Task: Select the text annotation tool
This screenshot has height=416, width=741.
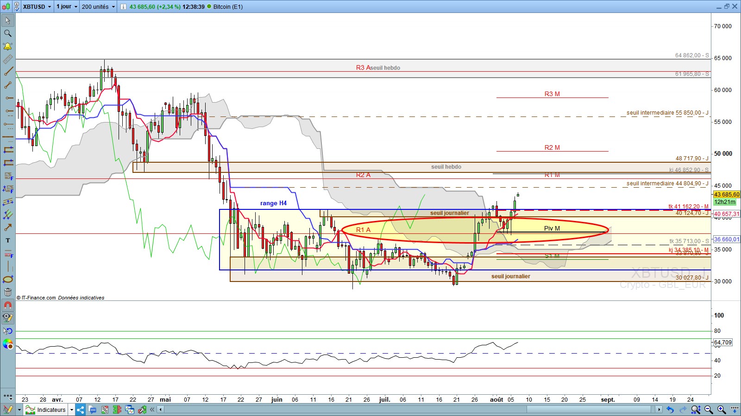Action: tap(8, 240)
